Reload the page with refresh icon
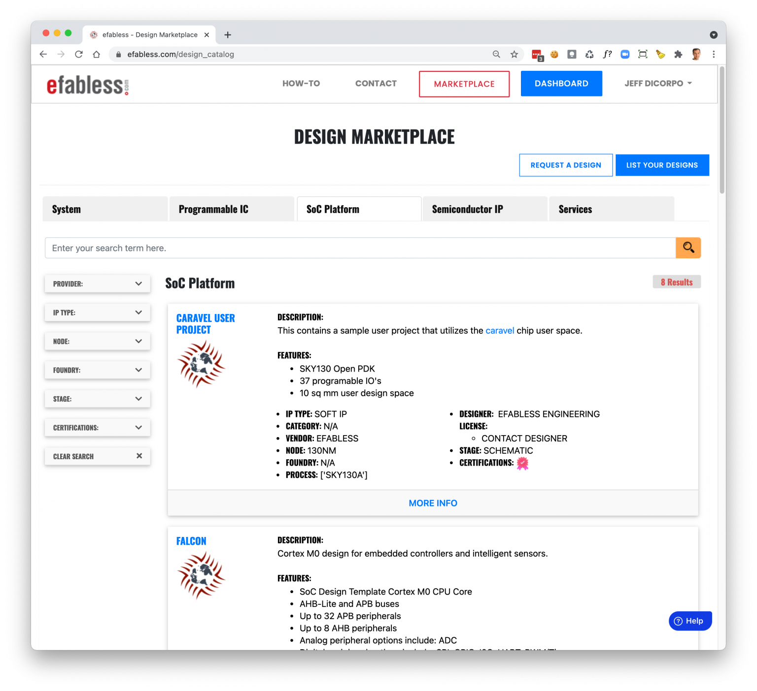The width and height of the screenshot is (757, 691). [x=79, y=54]
